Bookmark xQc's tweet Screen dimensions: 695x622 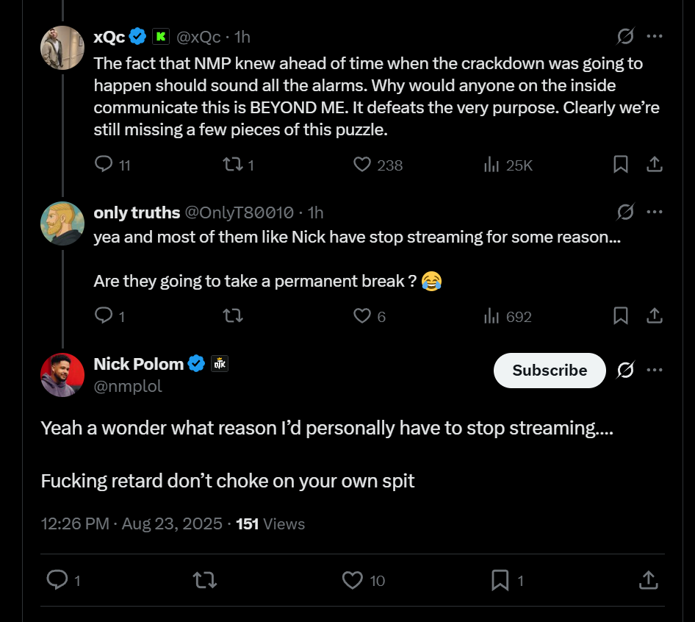point(621,165)
